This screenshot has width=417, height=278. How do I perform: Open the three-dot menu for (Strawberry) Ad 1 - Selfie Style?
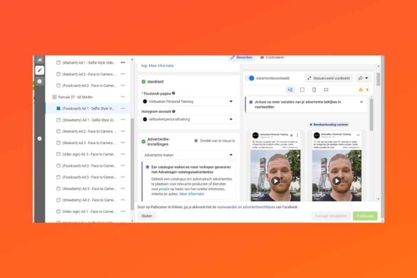123,120
